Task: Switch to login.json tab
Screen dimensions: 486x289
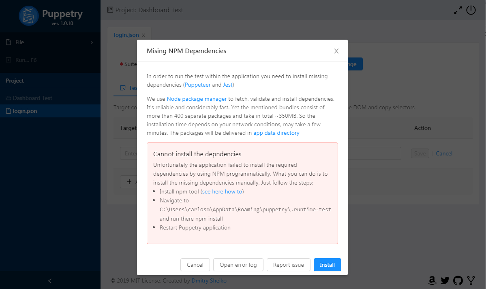Action: coord(126,35)
